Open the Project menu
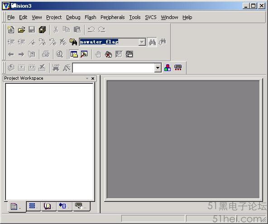The image size is (268, 224). (x=54, y=17)
